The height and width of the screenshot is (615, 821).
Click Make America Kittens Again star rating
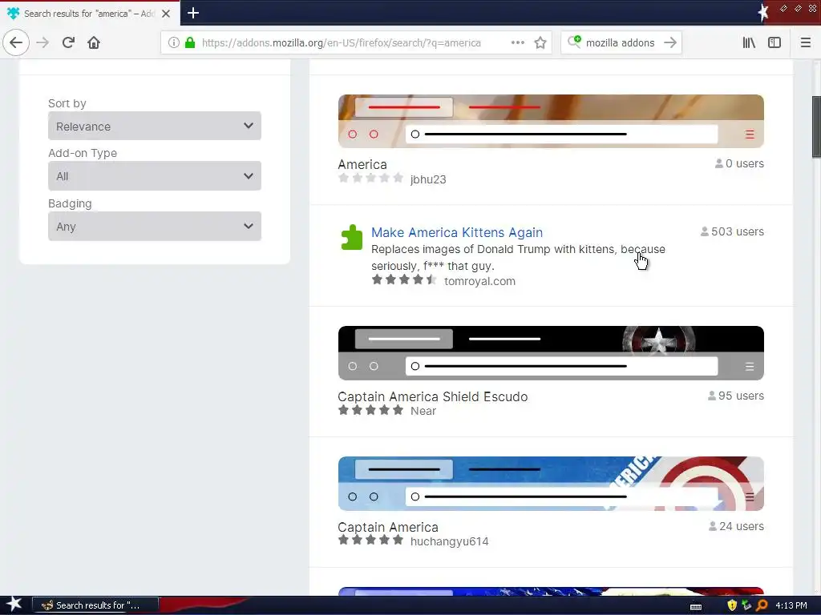pyautogui.click(x=404, y=279)
